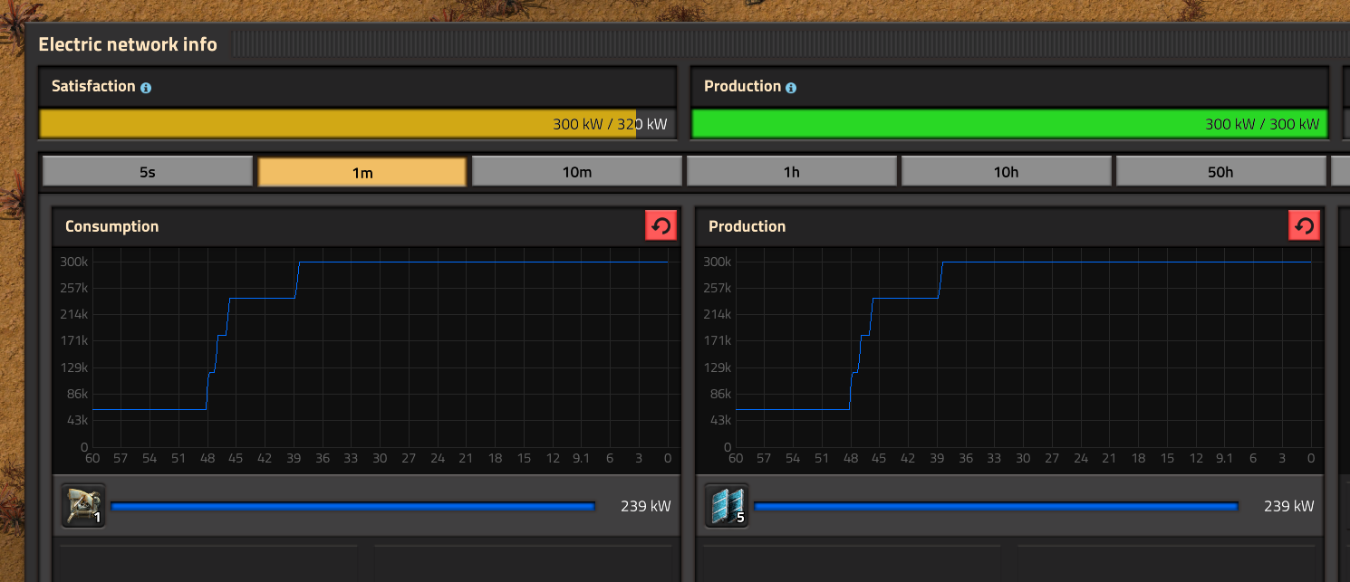This screenshot has height=582, width=1350.
Task: Select the solar panel icon in Production
Action: [x=727, y=506]
